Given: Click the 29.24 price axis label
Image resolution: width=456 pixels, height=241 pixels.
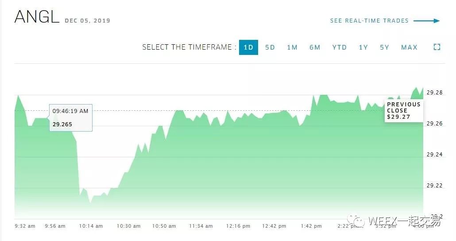Looking at the screenshot, I should point(433,155).
